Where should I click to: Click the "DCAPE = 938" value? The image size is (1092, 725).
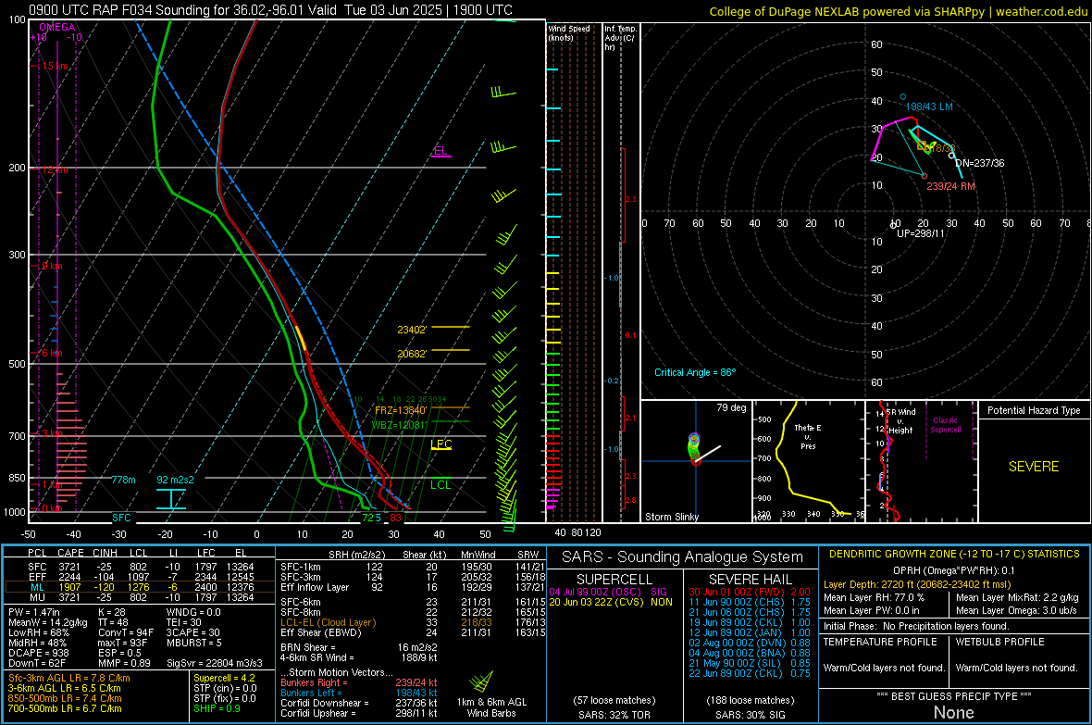tap(38, 653)
